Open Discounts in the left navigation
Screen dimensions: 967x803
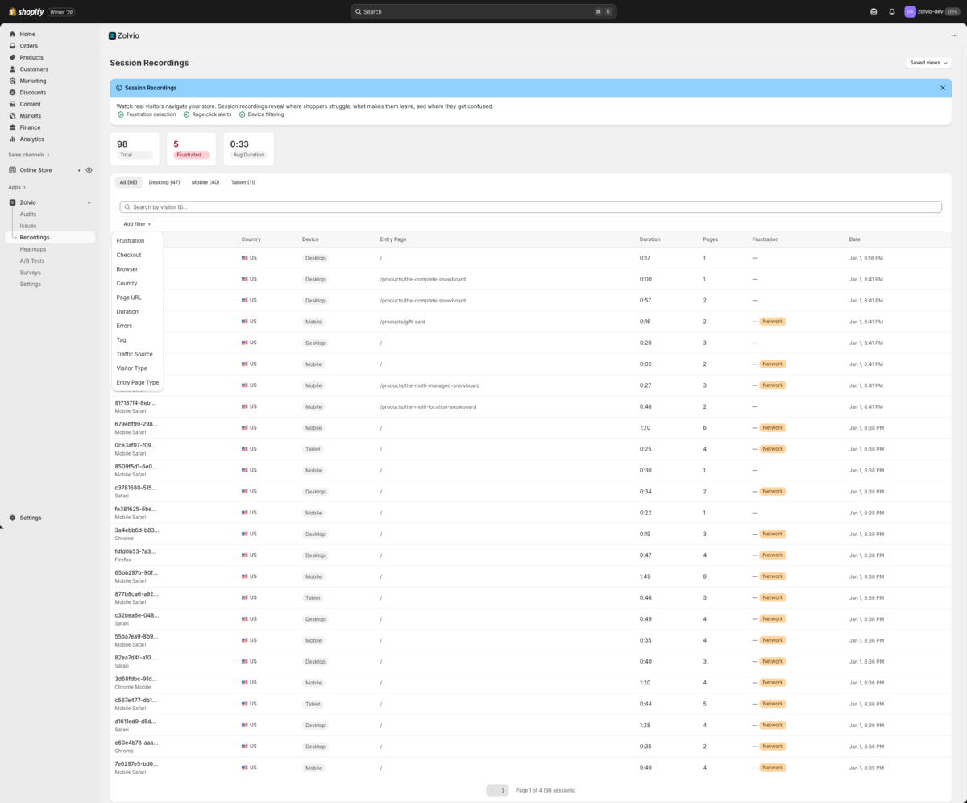[x=32, y=92]
